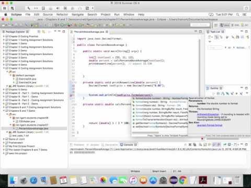Viewport: 251px width, 188px height.
Task: Click the Clear Console icon
Action: tap(201, 145)
